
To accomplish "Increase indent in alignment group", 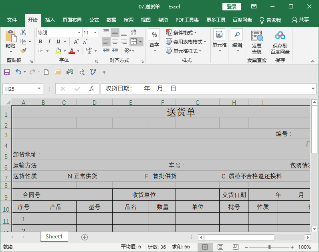I will pyautogui.click(x=115, y=50).
